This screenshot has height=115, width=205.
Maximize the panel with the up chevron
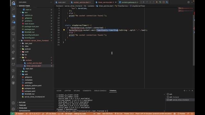pos(189,91)
